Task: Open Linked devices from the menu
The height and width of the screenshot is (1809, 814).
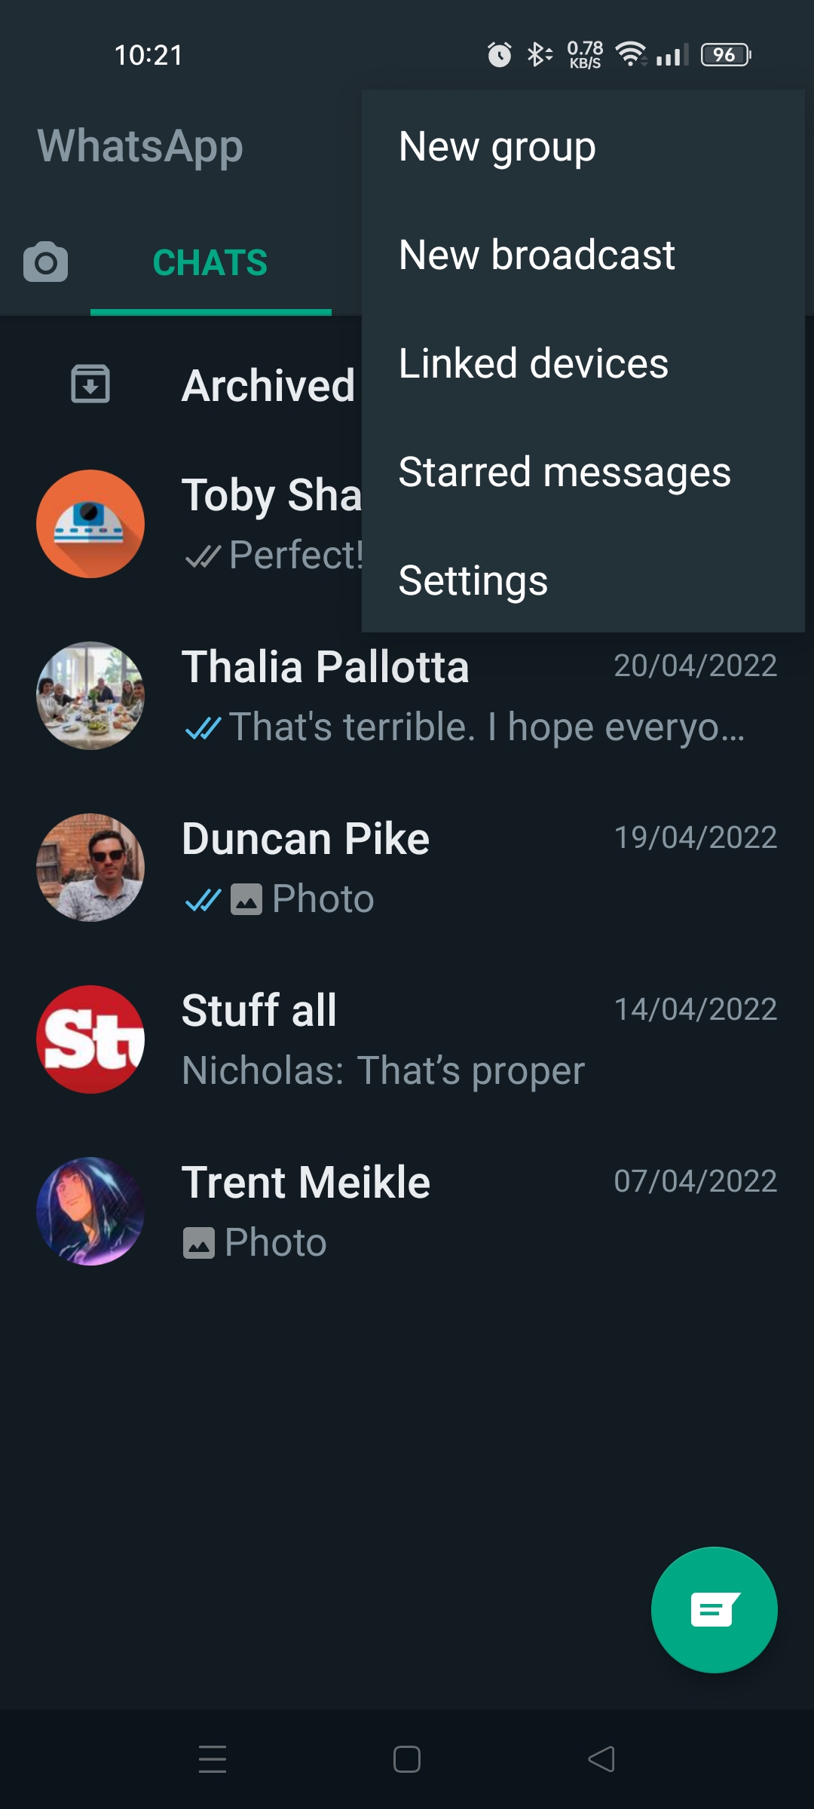Action: [534, 363]
